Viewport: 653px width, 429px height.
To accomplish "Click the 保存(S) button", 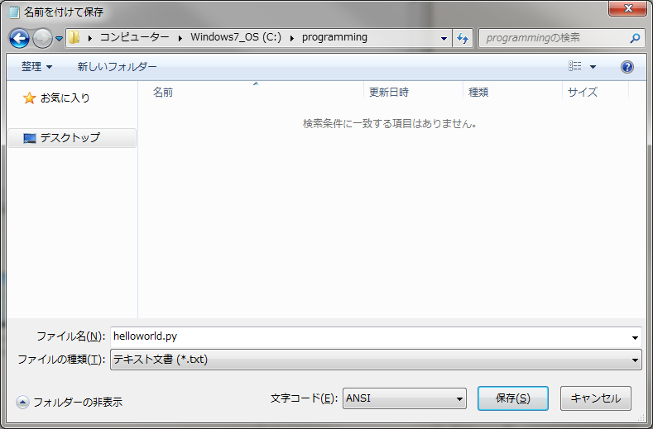I will point(512,398).
